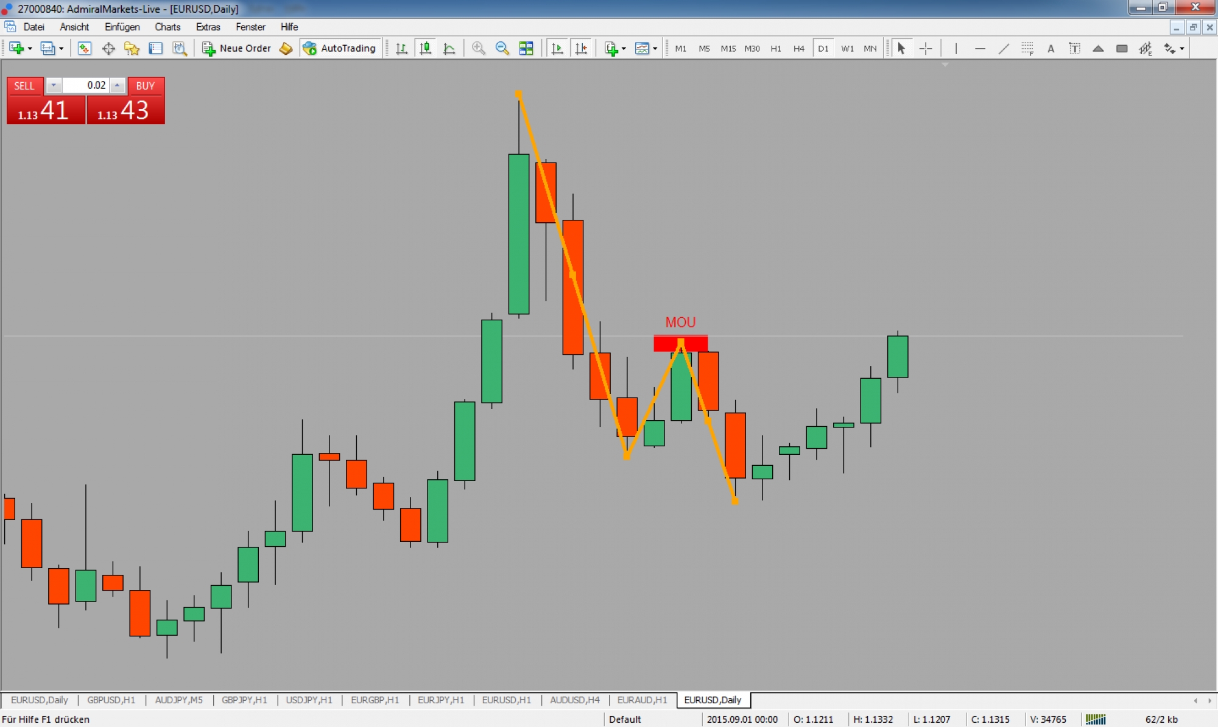Click the zoom out magnifier icon
This screenshot has height=727, width=1218.
(x=502, y=49)
